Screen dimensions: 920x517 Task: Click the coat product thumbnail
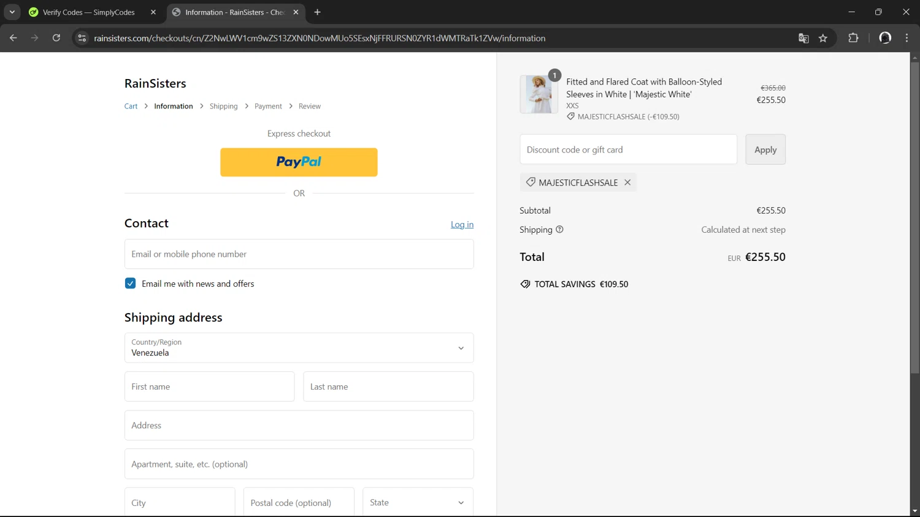tap(539, 94)
